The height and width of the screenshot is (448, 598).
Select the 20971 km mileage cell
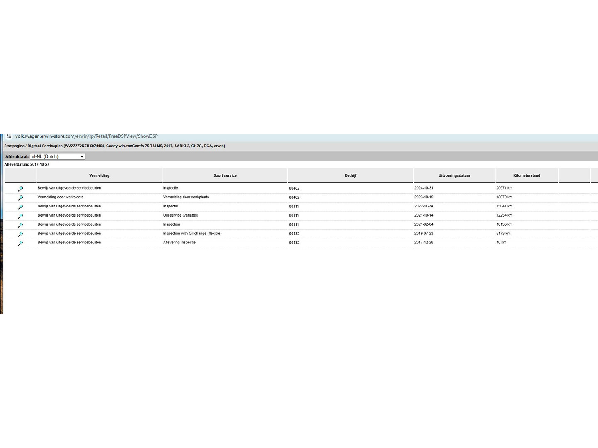coord(504,188)
